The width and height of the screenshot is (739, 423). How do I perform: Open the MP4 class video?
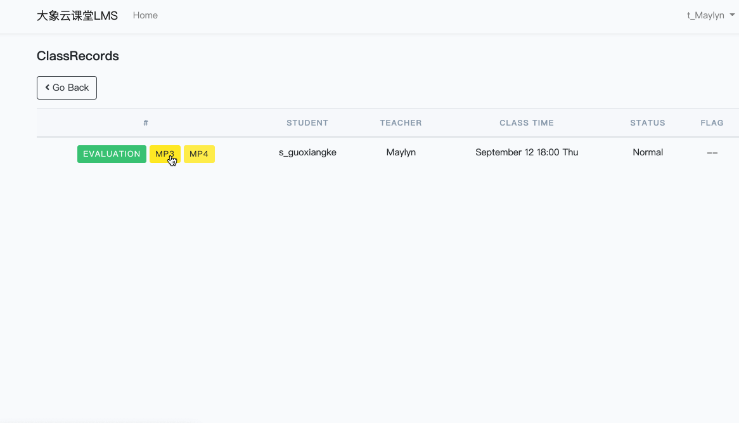199,154
